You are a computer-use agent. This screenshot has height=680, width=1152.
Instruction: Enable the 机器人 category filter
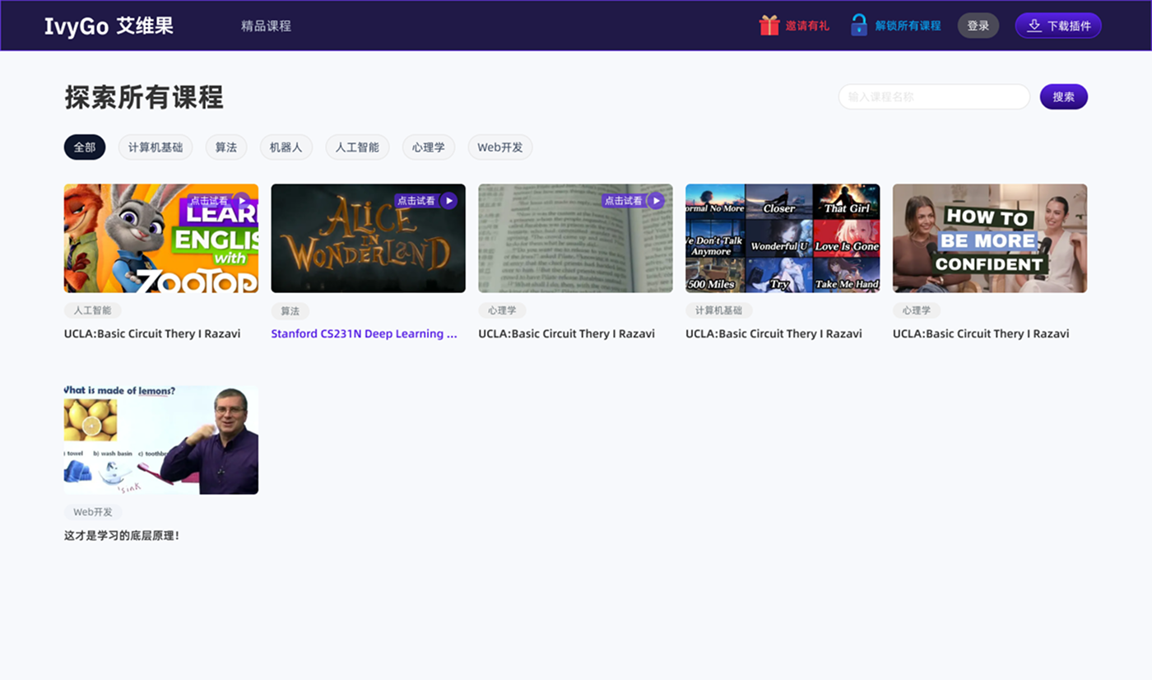tap(286, 147)
